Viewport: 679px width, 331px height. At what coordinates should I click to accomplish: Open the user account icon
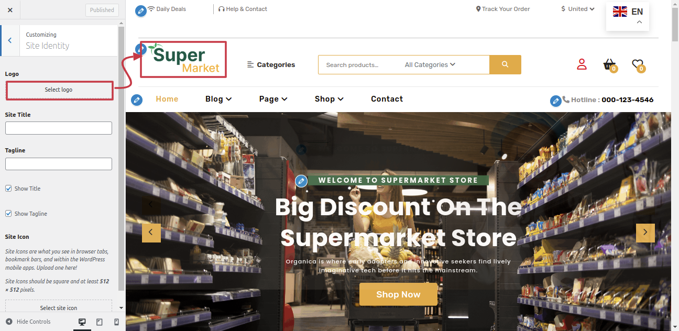(582, 64)
